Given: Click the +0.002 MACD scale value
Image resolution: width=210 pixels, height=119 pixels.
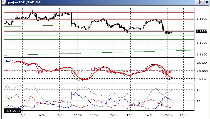Looking at the screenshot, I should point(202,63).
